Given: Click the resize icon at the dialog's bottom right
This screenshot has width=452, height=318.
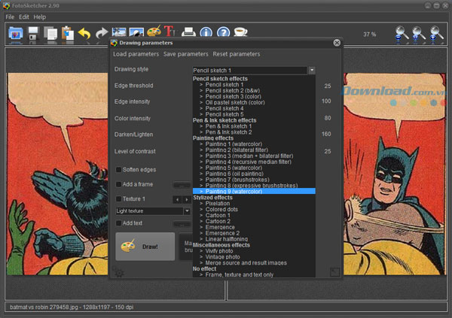Looking at the screenshot, I should (334, 271).
